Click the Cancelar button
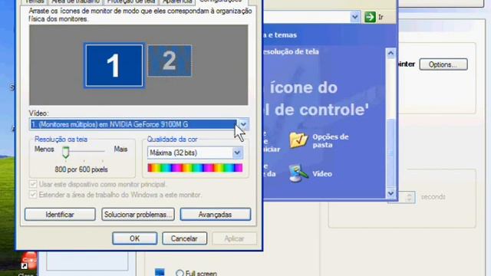This screenshot has width=491, height=276. click(x=184, y=238)
